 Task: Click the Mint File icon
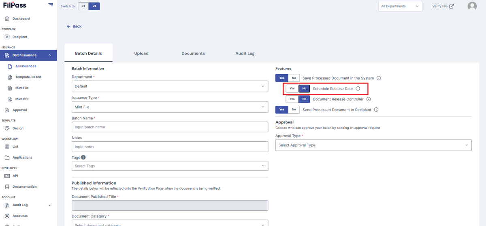(x=10, y=88)
